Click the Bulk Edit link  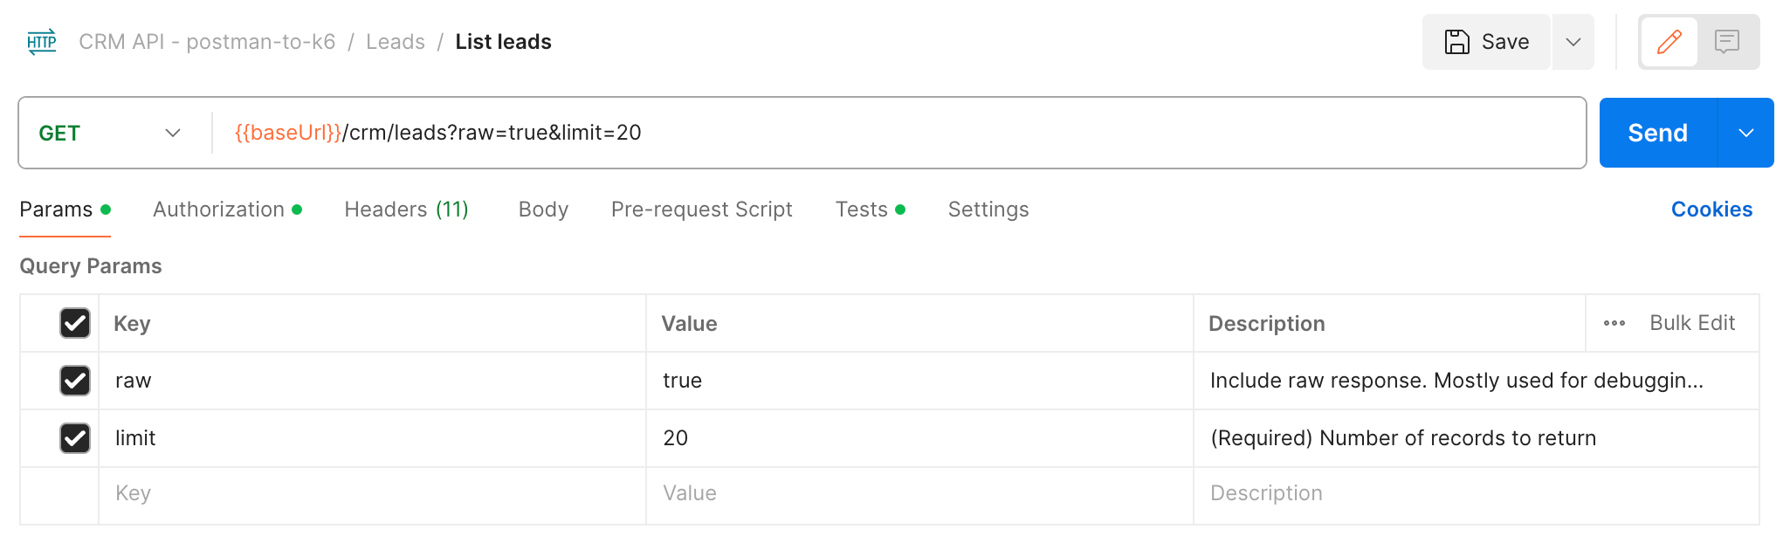1691,323
